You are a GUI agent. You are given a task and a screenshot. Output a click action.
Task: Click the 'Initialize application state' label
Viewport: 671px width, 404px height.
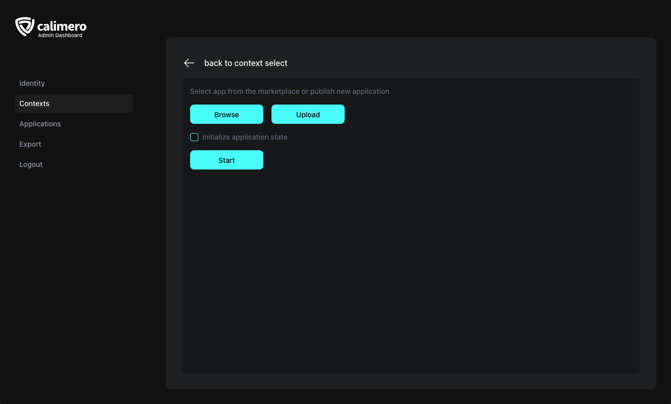click(x=245, y=137)
